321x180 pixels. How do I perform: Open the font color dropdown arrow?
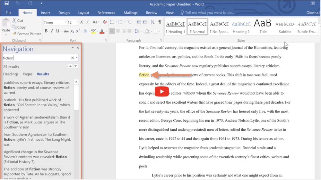(106, 31)
